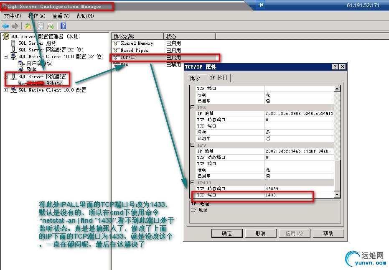
Task: Switch to the 协议 tab
Action: (195, 79)
